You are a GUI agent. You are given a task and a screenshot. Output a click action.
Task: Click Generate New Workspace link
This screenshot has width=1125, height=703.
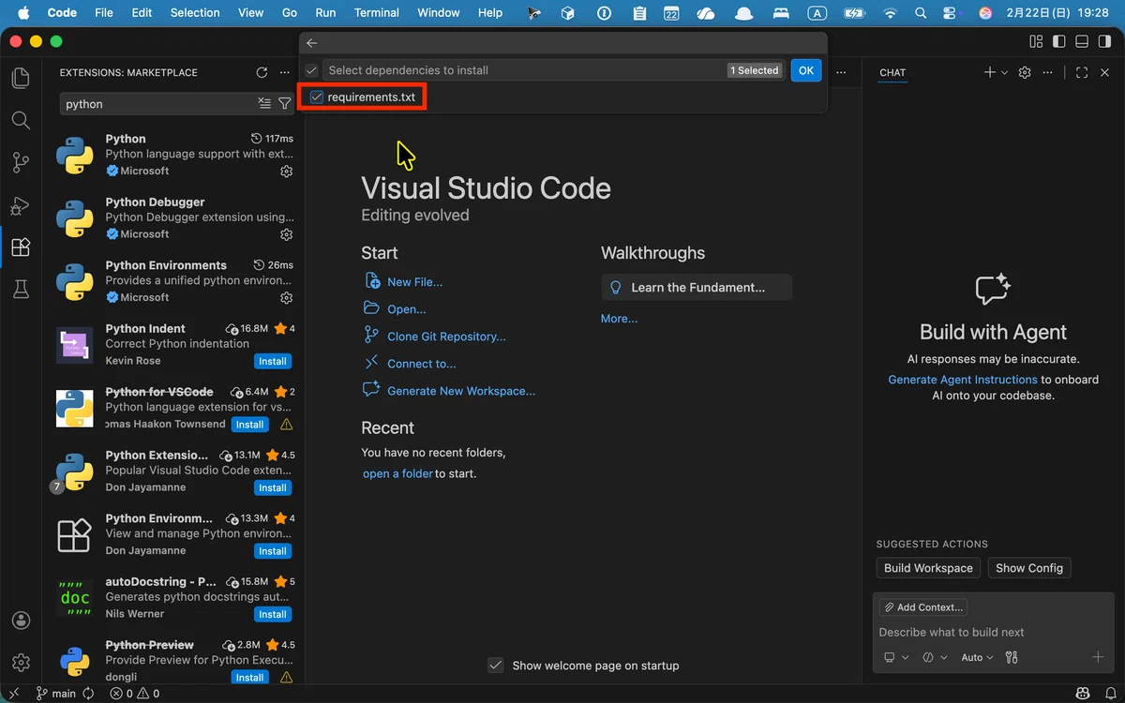[x=461, y=391]
